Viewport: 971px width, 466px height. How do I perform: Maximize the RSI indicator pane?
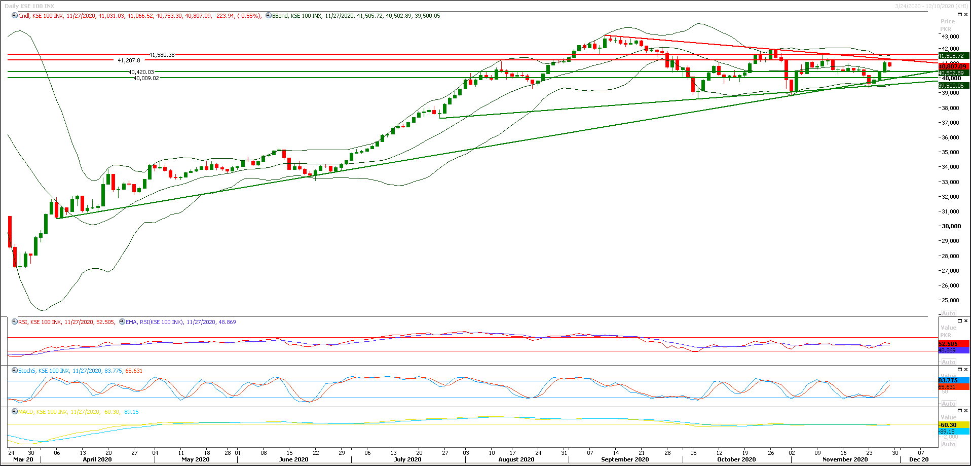(x=959, y=321)
